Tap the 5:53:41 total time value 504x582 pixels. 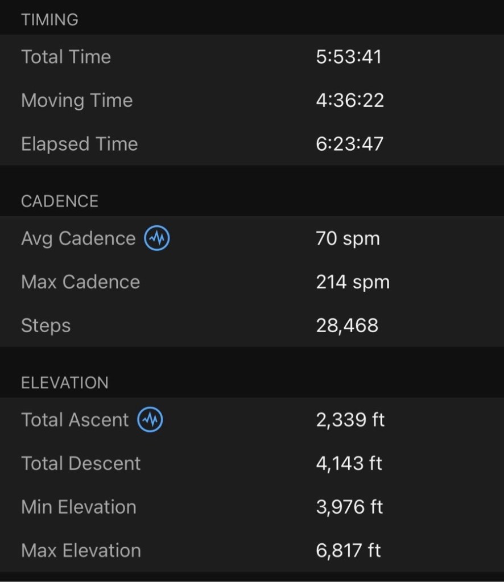[x=349, y=57]
